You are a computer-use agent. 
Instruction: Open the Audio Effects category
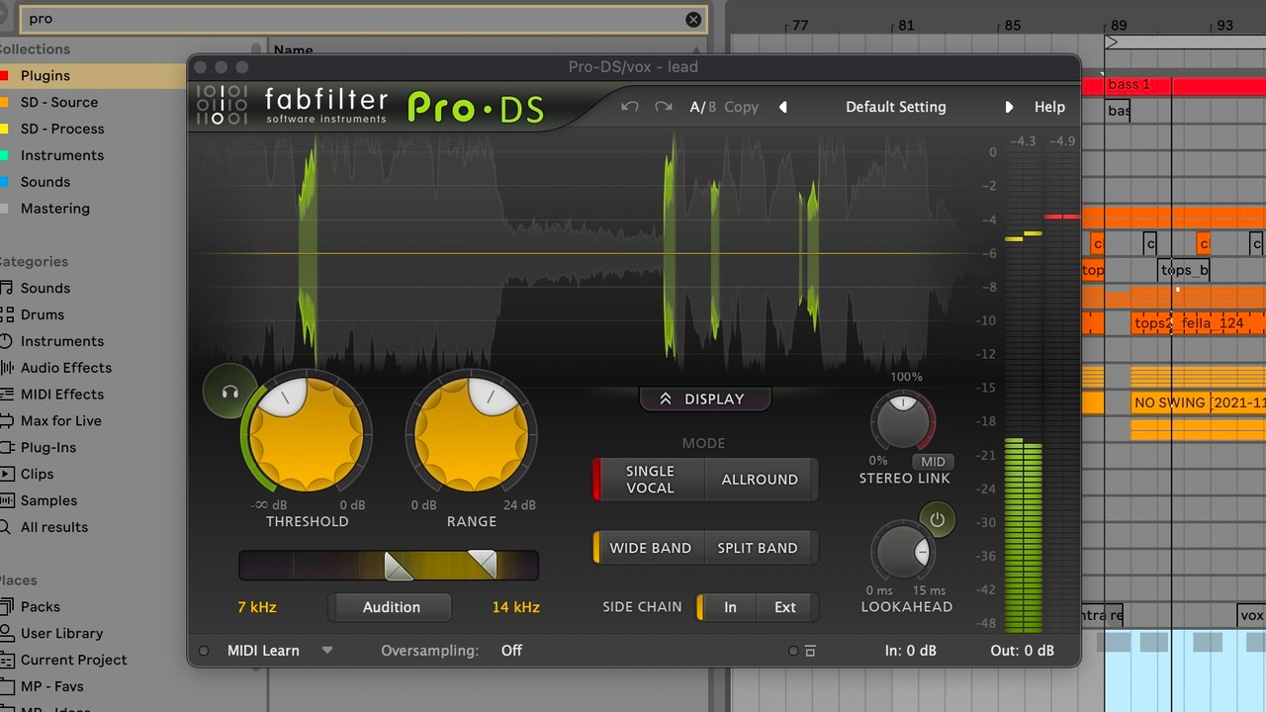pyautogui.click(x=66, y=368)
